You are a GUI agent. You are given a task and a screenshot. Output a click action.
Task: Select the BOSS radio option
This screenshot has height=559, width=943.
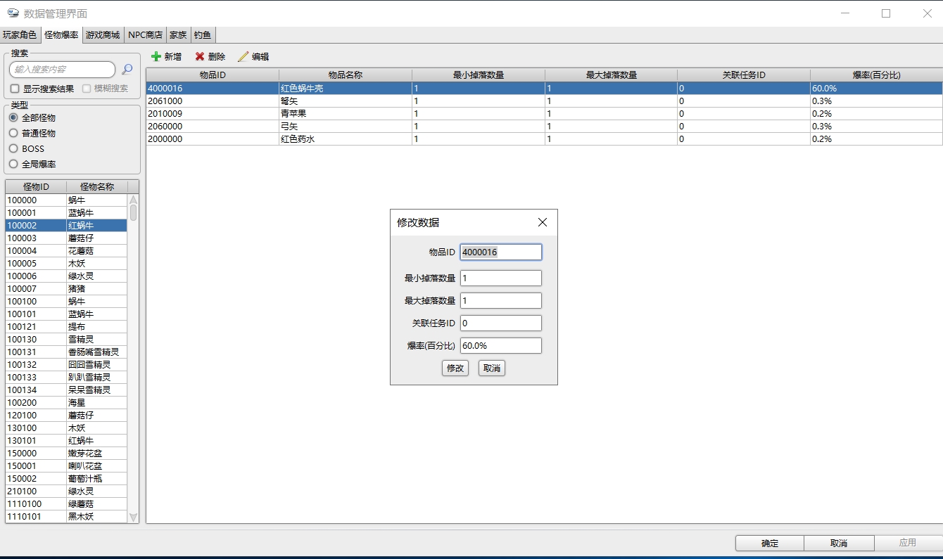tap(13, 148)
